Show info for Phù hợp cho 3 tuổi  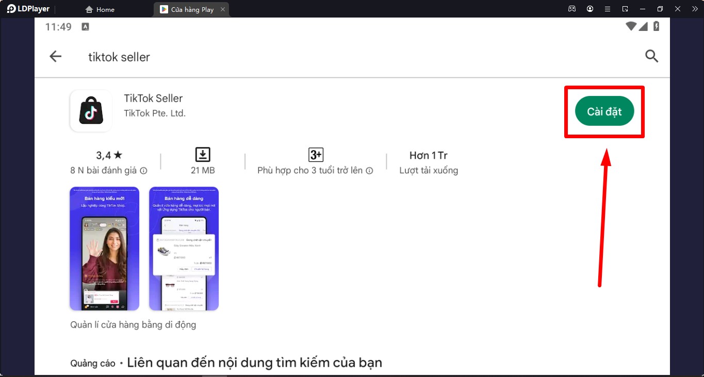[369, 171]
